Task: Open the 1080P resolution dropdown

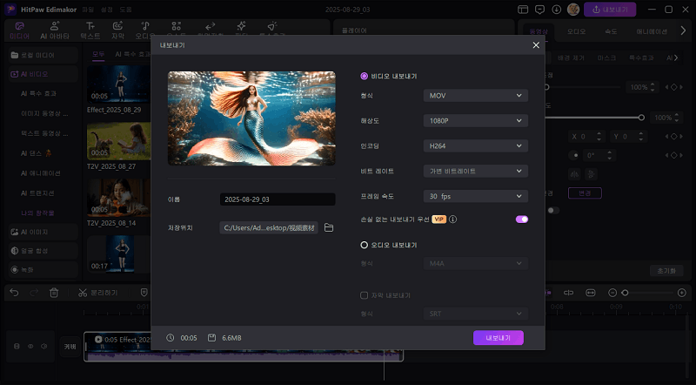Action: [x=475, y=121]
